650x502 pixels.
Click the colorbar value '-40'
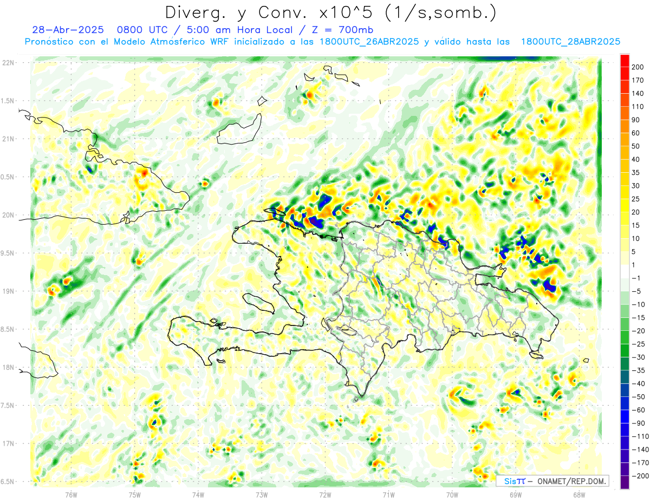tap(639, 383)
